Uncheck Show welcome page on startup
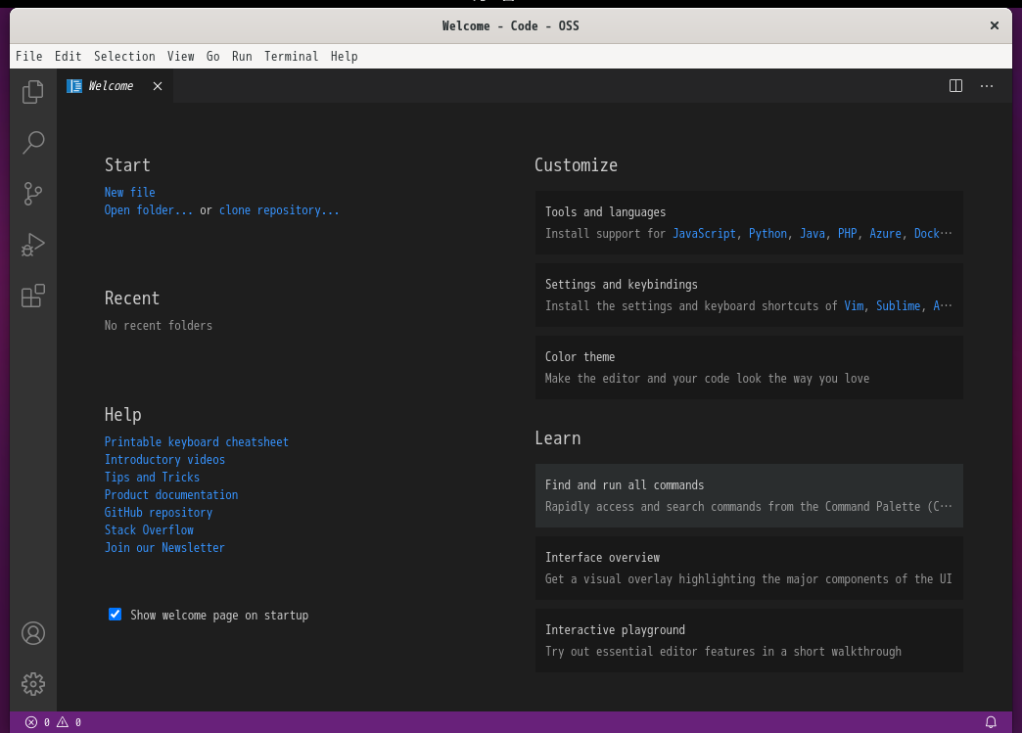The image size is (1022, 733). tap(115, 615)
